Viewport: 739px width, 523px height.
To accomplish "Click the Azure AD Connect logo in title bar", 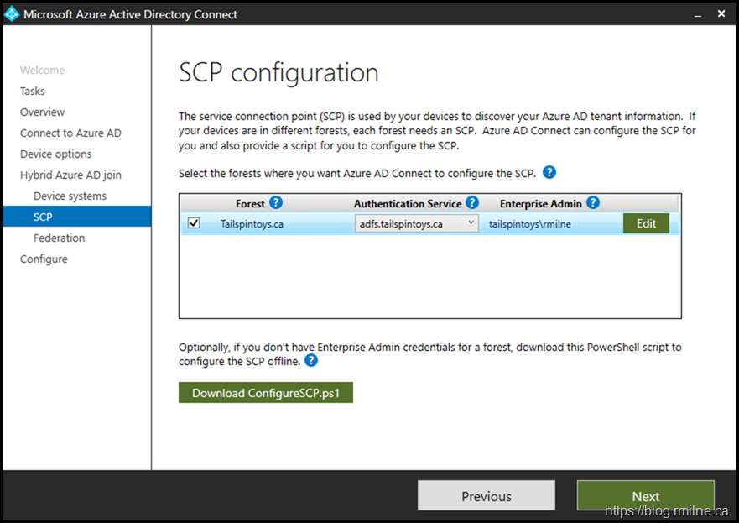I will coord(12,14).
